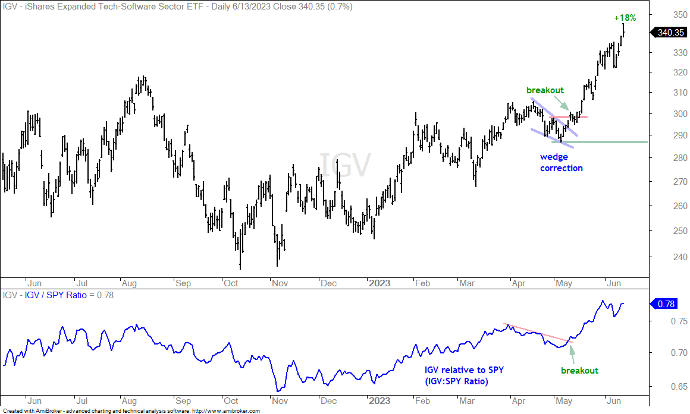Image resolution: width=690 pixels, height=414 pixels.
Task: Click the breakout arrow above red resistance line
Action: click(560, 103)
